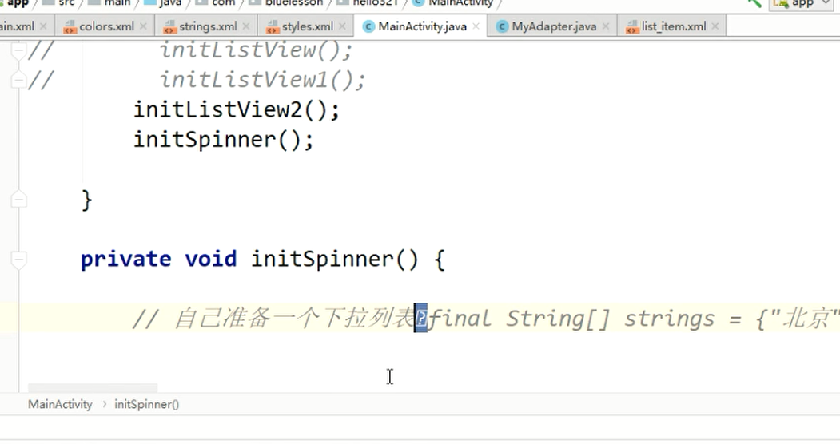Viewport: 840px width, 444px height.
Task: Click the 'void' keyword in method declaration
Action: 210,260
